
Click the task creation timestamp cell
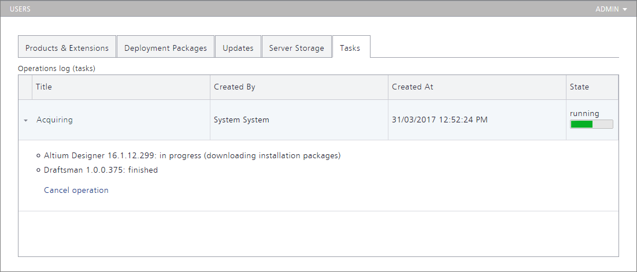tap(439, 120)
